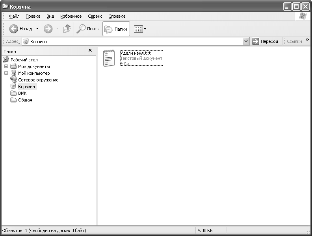Open the Back button history dropdown
The width and height of the screenshot is (312, 236).
pyautogui.click(x=37, y=29)
